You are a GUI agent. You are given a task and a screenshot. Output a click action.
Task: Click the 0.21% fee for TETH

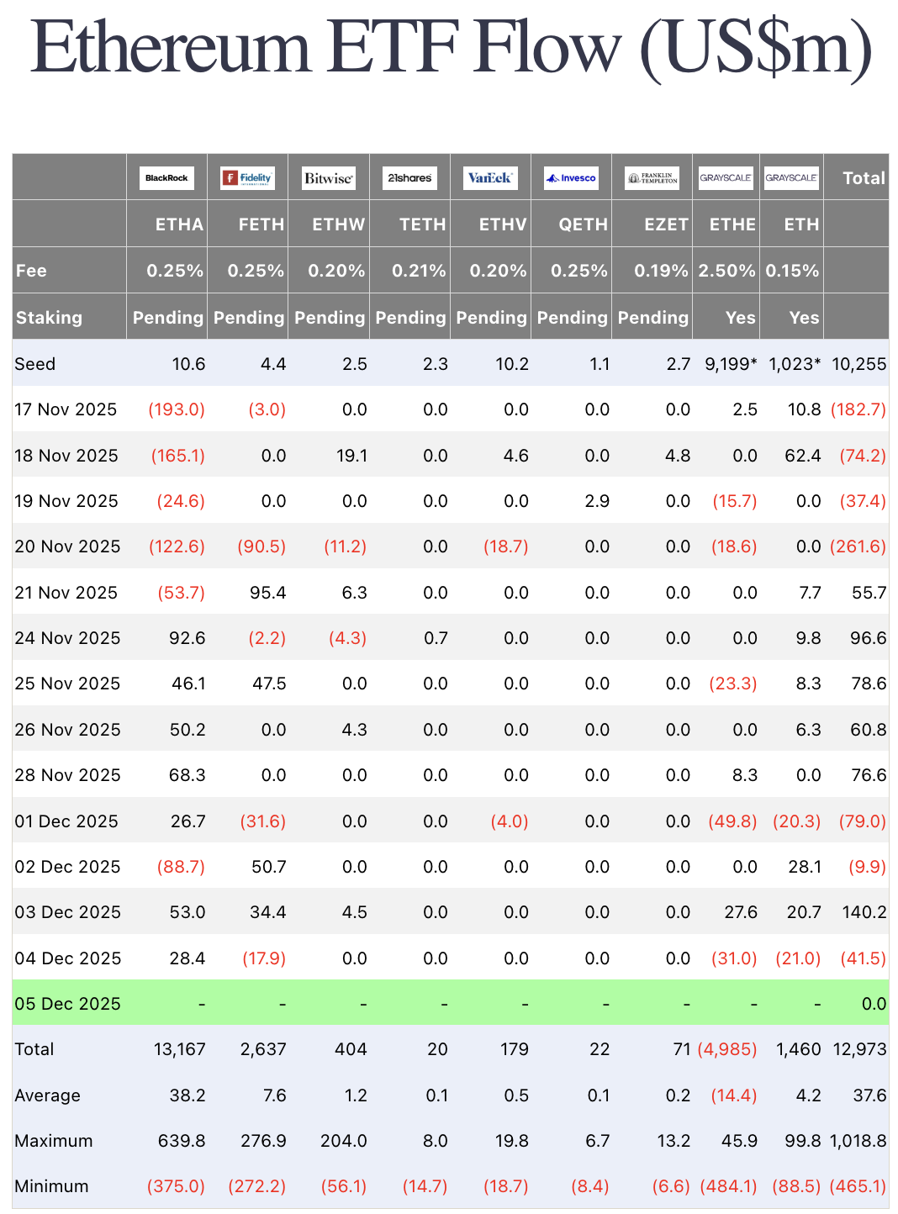click(x=419, y=271)
